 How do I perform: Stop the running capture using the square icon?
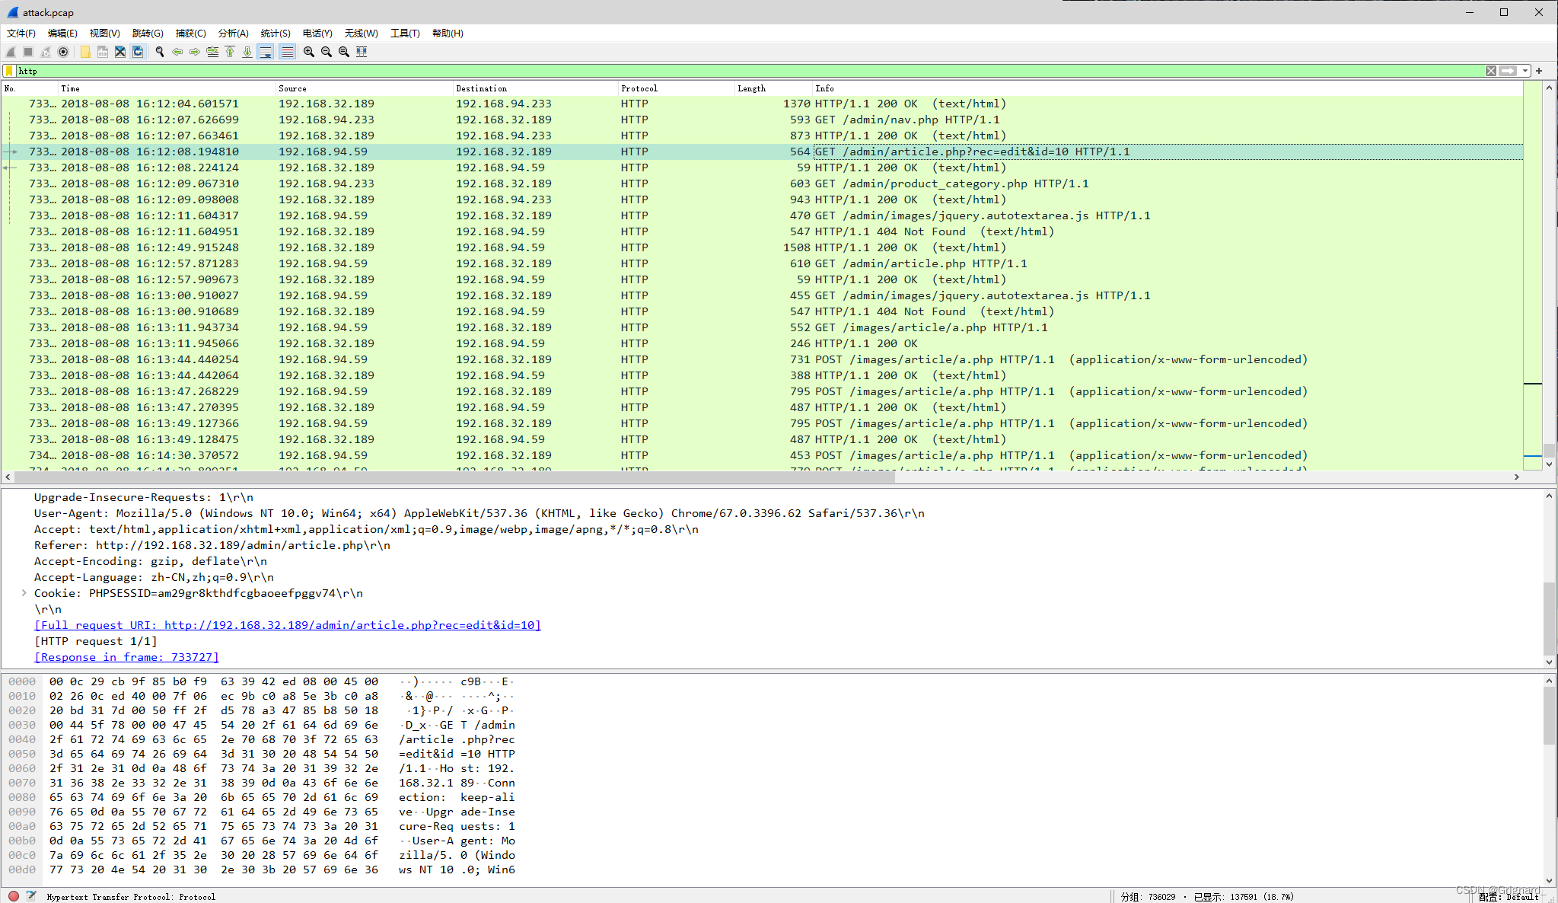[28, 52]
